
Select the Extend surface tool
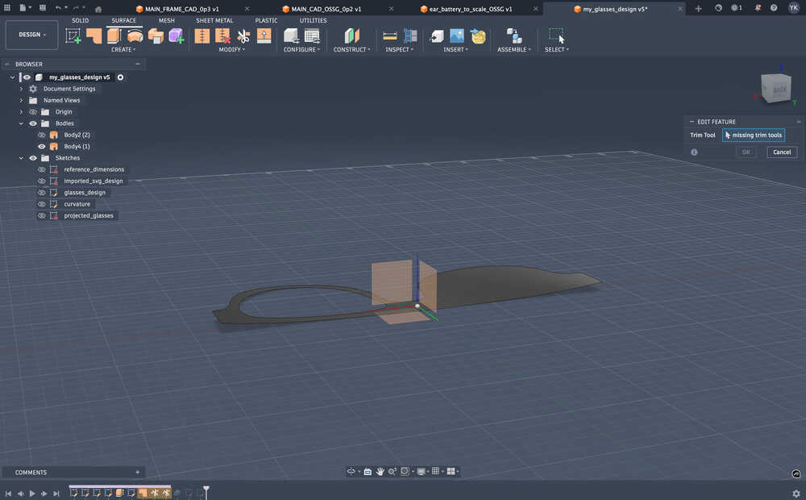(264, 36)
